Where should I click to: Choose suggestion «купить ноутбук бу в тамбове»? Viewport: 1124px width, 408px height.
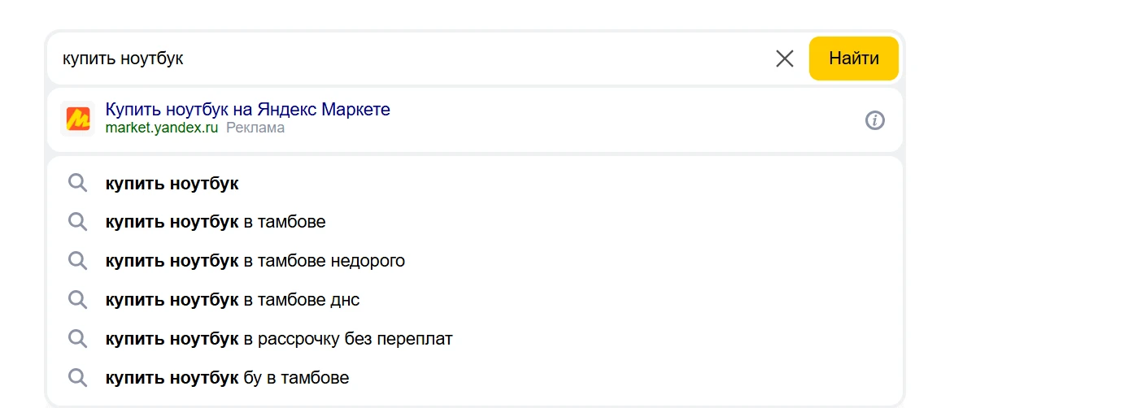coord(227,378)
